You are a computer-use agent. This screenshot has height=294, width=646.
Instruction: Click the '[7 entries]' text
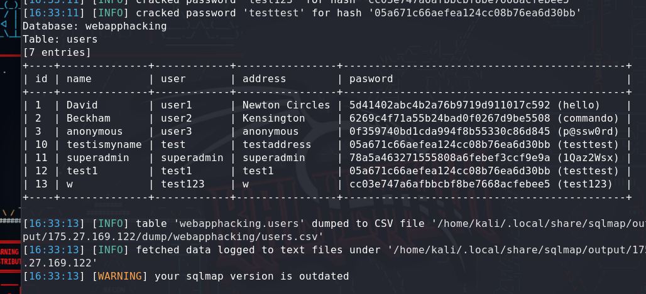57,53
